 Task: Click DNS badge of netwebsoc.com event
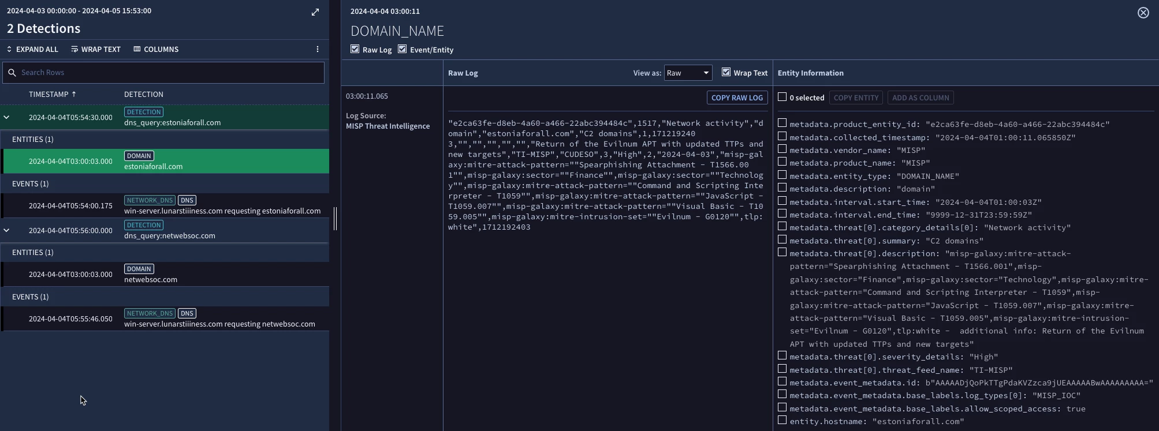pyautogui.click(x=187, y=313)
